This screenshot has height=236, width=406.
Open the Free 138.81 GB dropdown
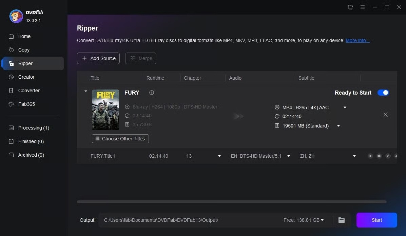pyautogui.click(x=304, y=220)
